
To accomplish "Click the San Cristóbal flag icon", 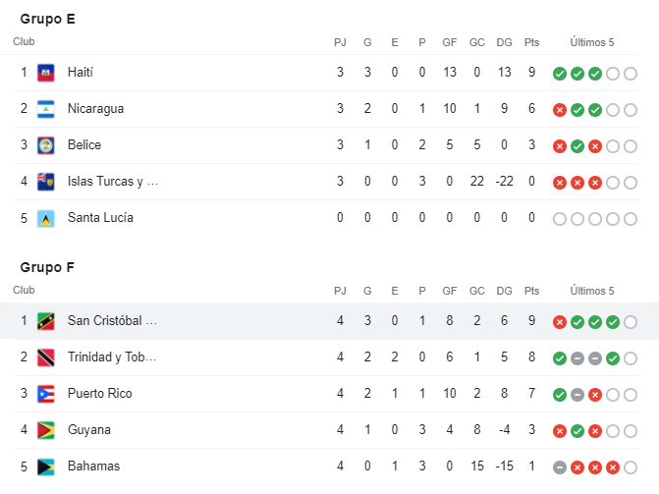I will [x=45, y=321].
